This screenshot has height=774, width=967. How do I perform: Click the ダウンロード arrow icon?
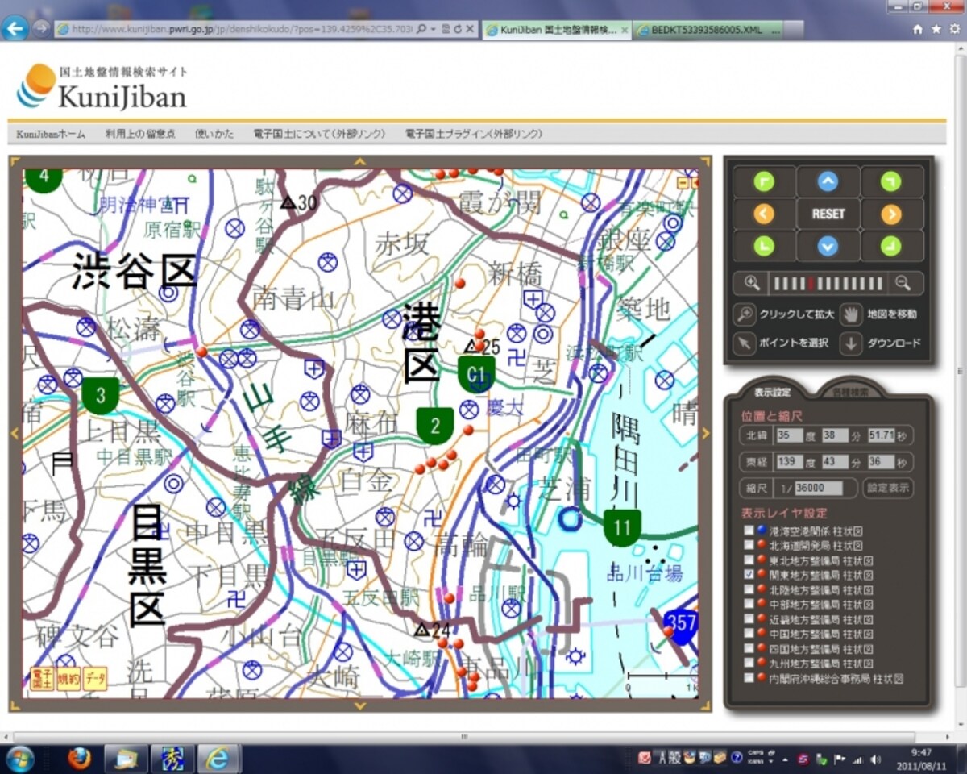(x=850, y=343)
